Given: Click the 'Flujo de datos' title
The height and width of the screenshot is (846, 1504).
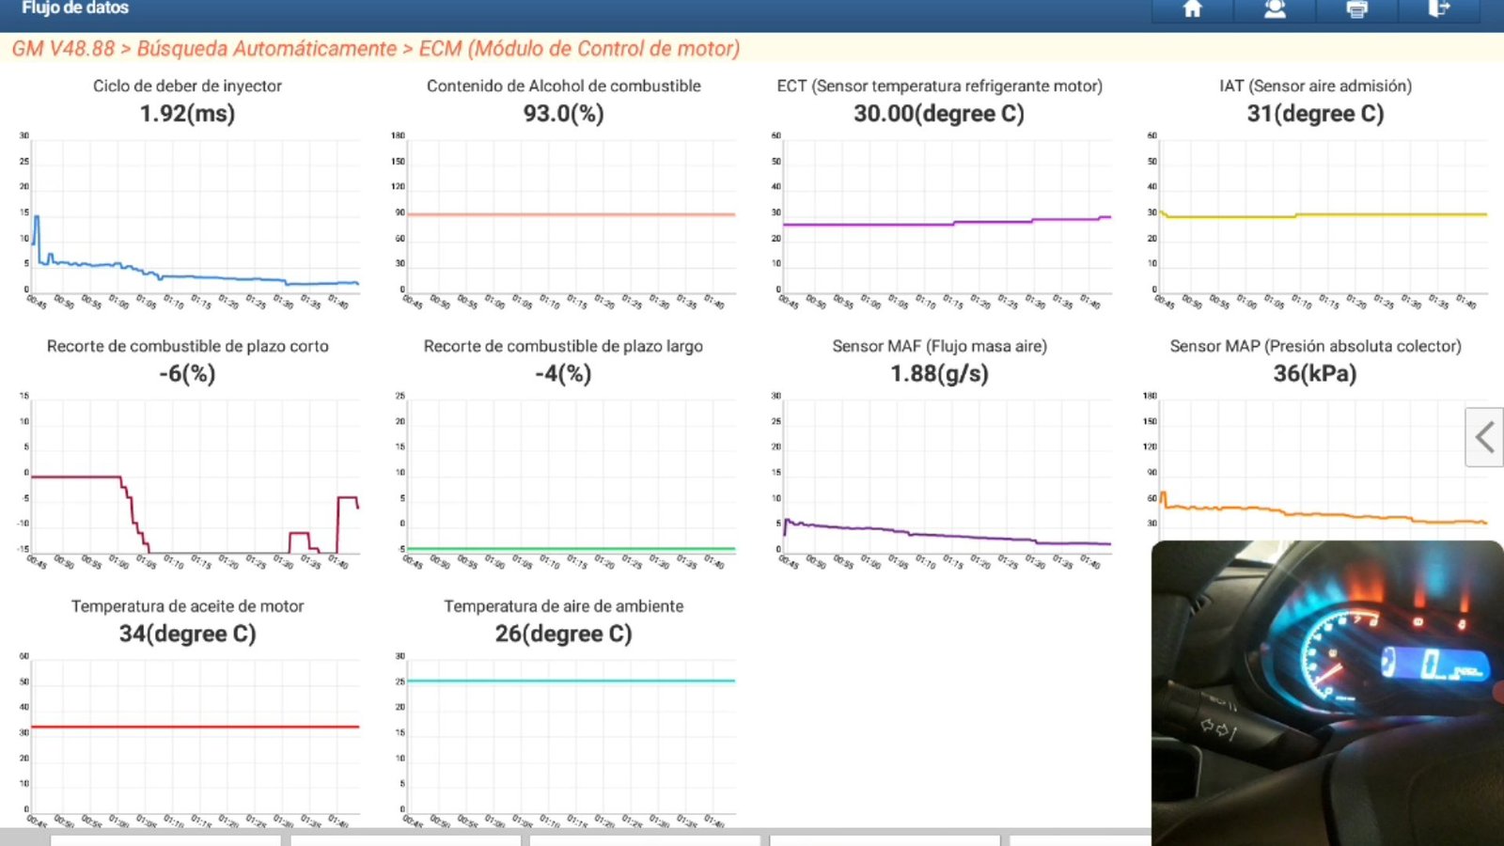Looking at the screenshot, I should coord(75,8).
